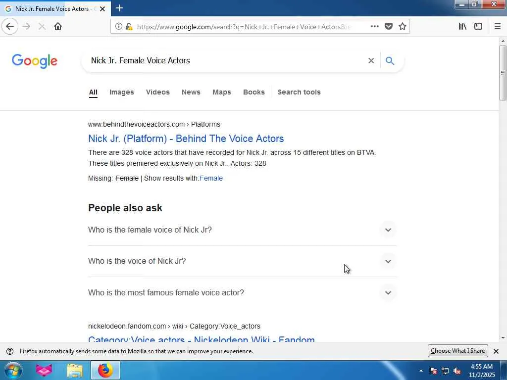Open the Library bookshelf icon
Screen dimensions: 507x380
pyautogui.click(x=462, y=27)
